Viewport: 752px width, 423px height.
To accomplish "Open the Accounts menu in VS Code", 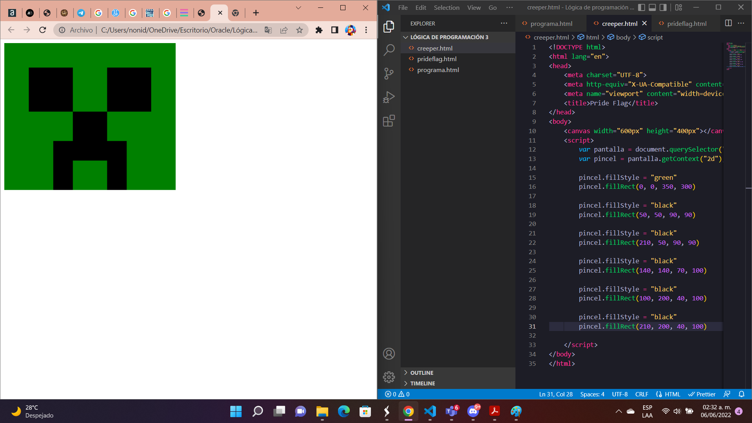I will 389,354.
